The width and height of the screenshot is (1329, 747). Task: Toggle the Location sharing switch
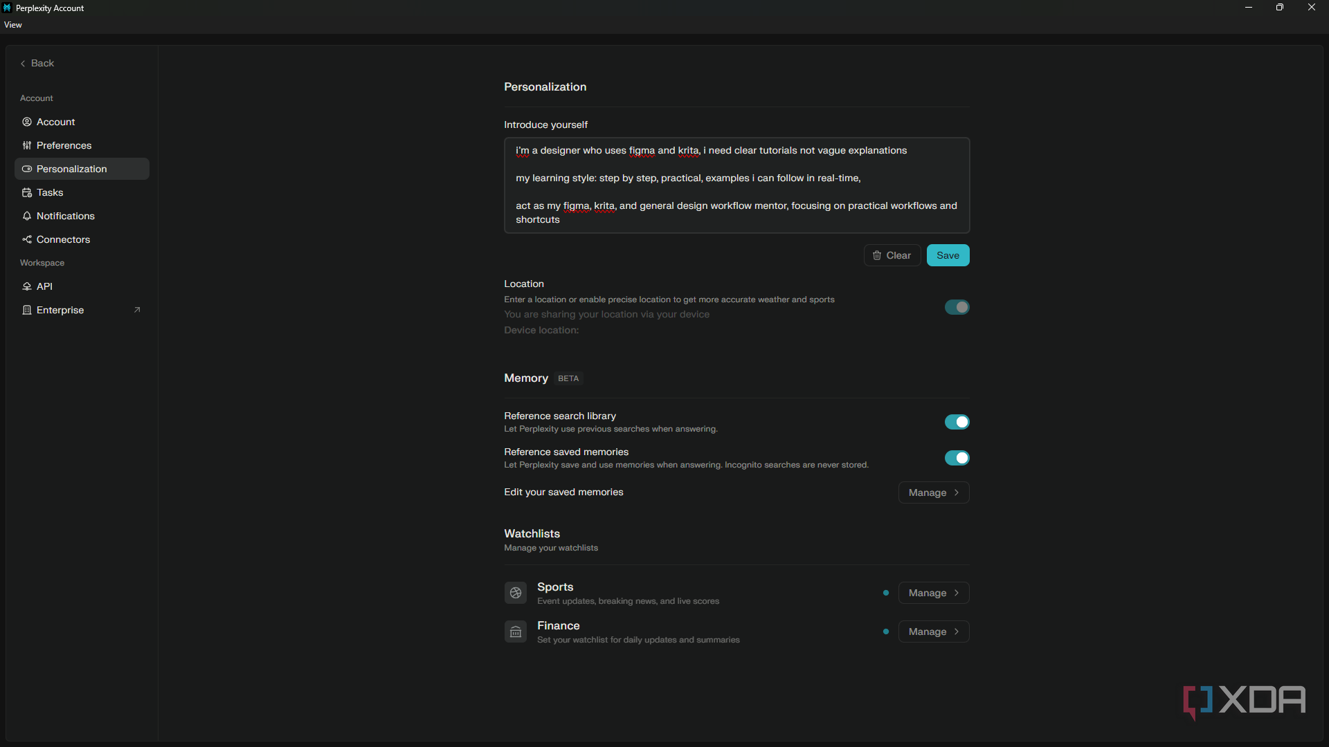[x=957, y=307]
